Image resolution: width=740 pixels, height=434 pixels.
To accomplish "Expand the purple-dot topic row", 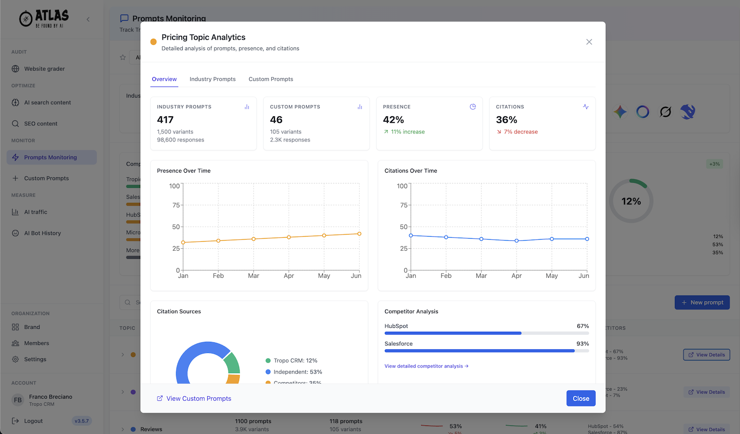I will click(x=123, y=392).
